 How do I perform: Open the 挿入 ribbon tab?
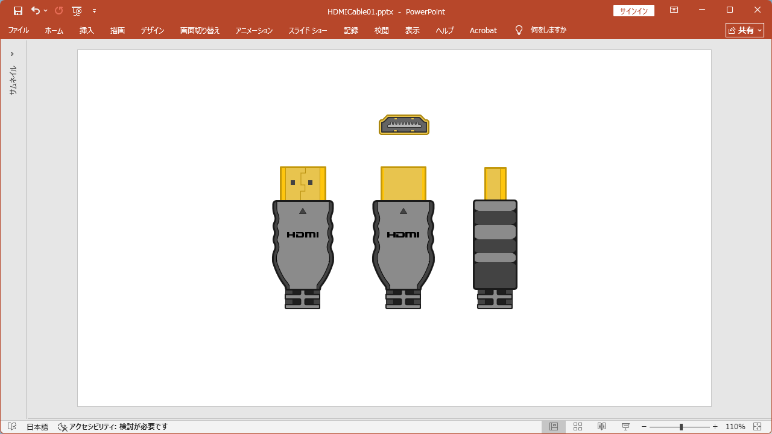[x=87, y=30]
